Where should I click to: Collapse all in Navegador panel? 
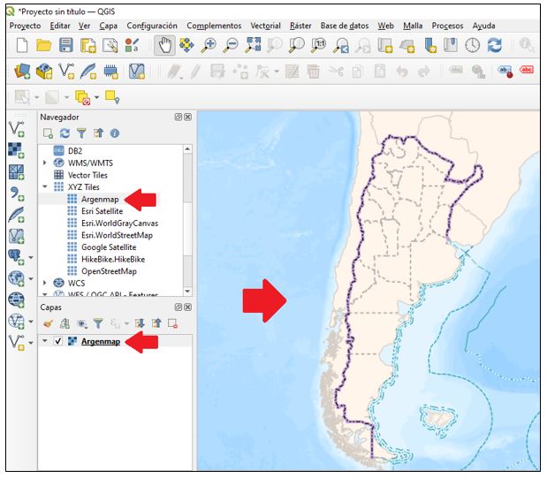(x=98, y=133)
